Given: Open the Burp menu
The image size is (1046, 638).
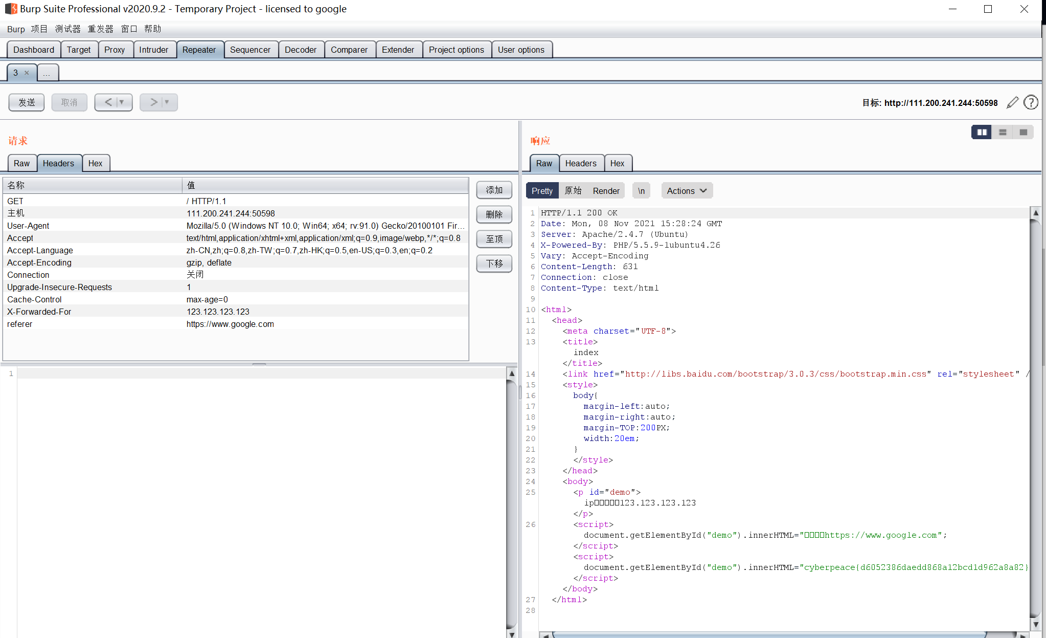Looking at the screenshot, I should click(x=16, y=29).
